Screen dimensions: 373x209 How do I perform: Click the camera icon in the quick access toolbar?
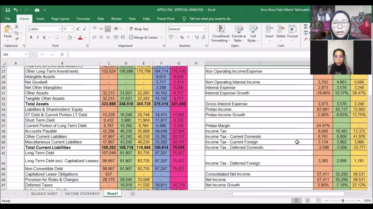point(37,10)
